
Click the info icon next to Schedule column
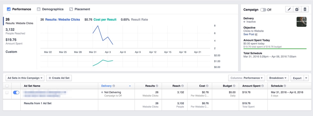coord(285,86)
